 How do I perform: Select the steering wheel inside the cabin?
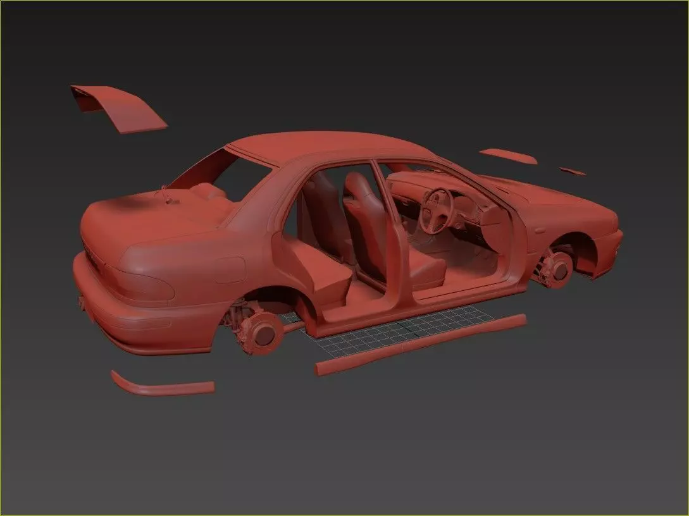(436, 211)
